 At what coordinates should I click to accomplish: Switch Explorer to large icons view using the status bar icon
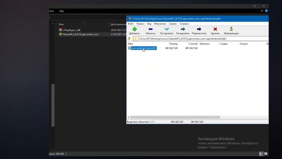[266, 154]
